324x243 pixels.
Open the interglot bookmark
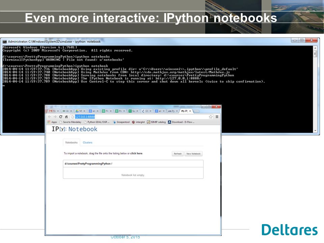[138, 122]
